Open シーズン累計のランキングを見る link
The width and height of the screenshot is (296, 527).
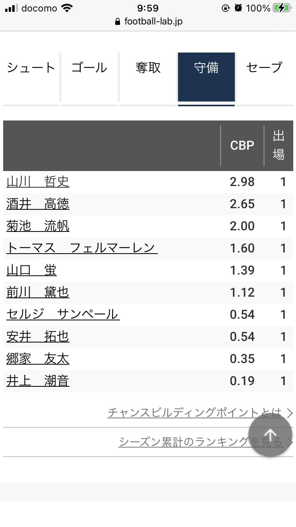click(200, 442)
